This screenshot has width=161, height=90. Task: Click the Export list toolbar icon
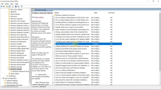[13, 6]
